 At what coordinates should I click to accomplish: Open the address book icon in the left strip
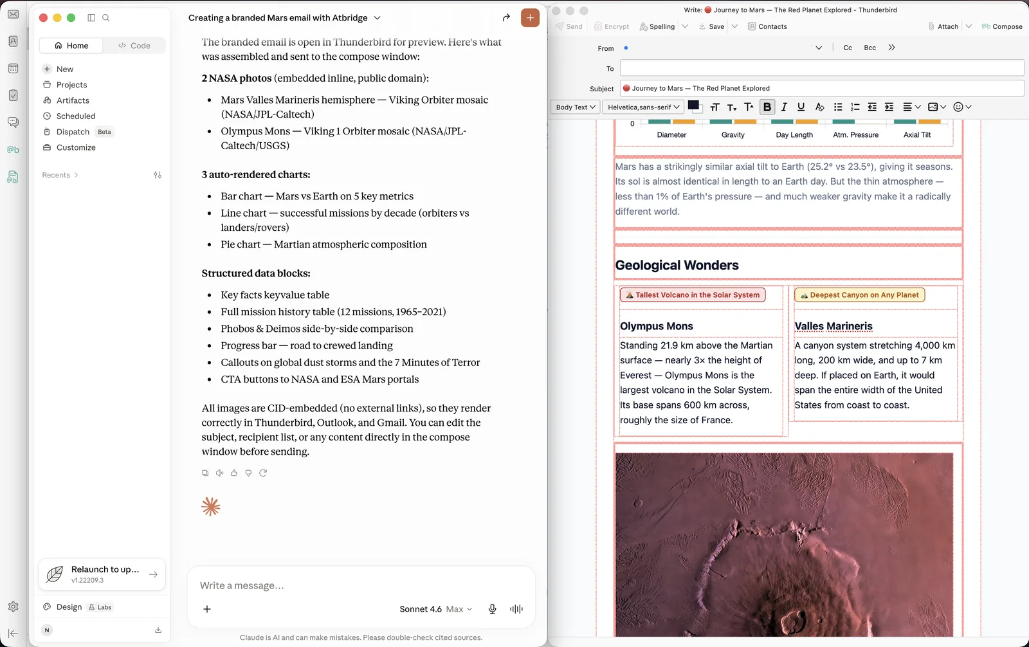[x=13, y=41]
